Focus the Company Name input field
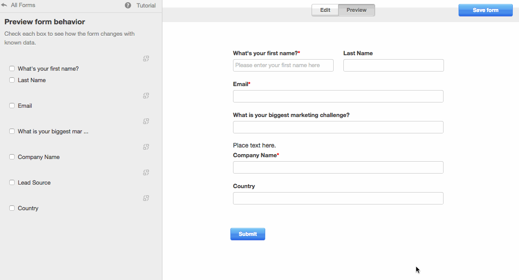Screen dimensions: 519x280 coord(338,167)
